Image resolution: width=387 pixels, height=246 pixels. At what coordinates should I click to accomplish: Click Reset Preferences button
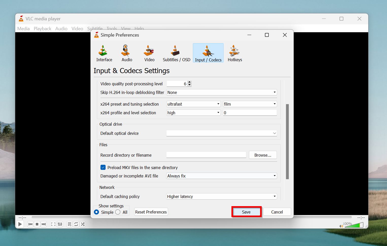(151, 212)
